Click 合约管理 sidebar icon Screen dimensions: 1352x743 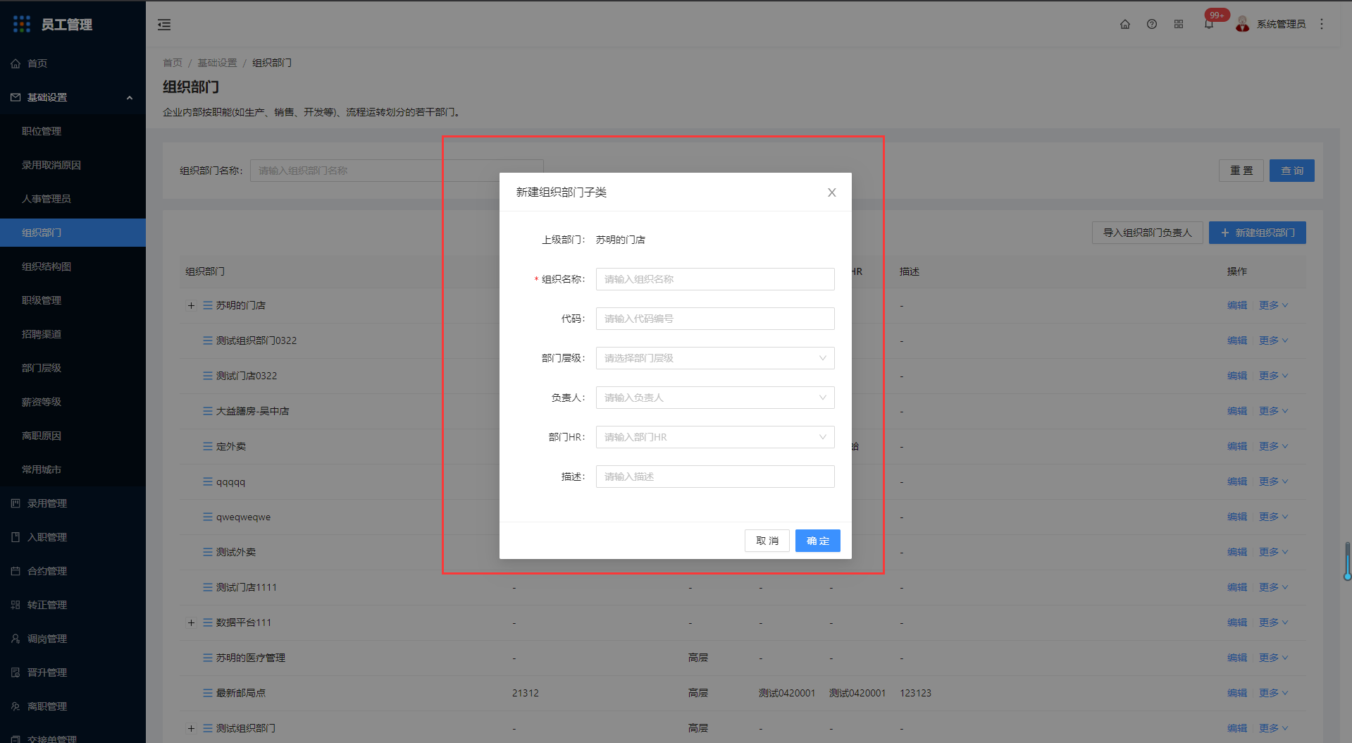15,571
